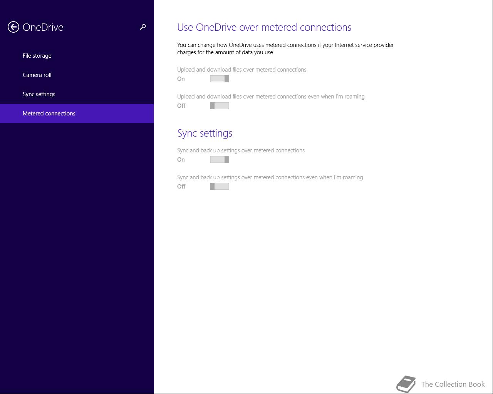493x394 pixels.
Task: Toggle upload and download over metered connections
Action: [x=220, y=79]
